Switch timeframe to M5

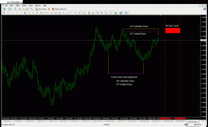click(52, 13)
